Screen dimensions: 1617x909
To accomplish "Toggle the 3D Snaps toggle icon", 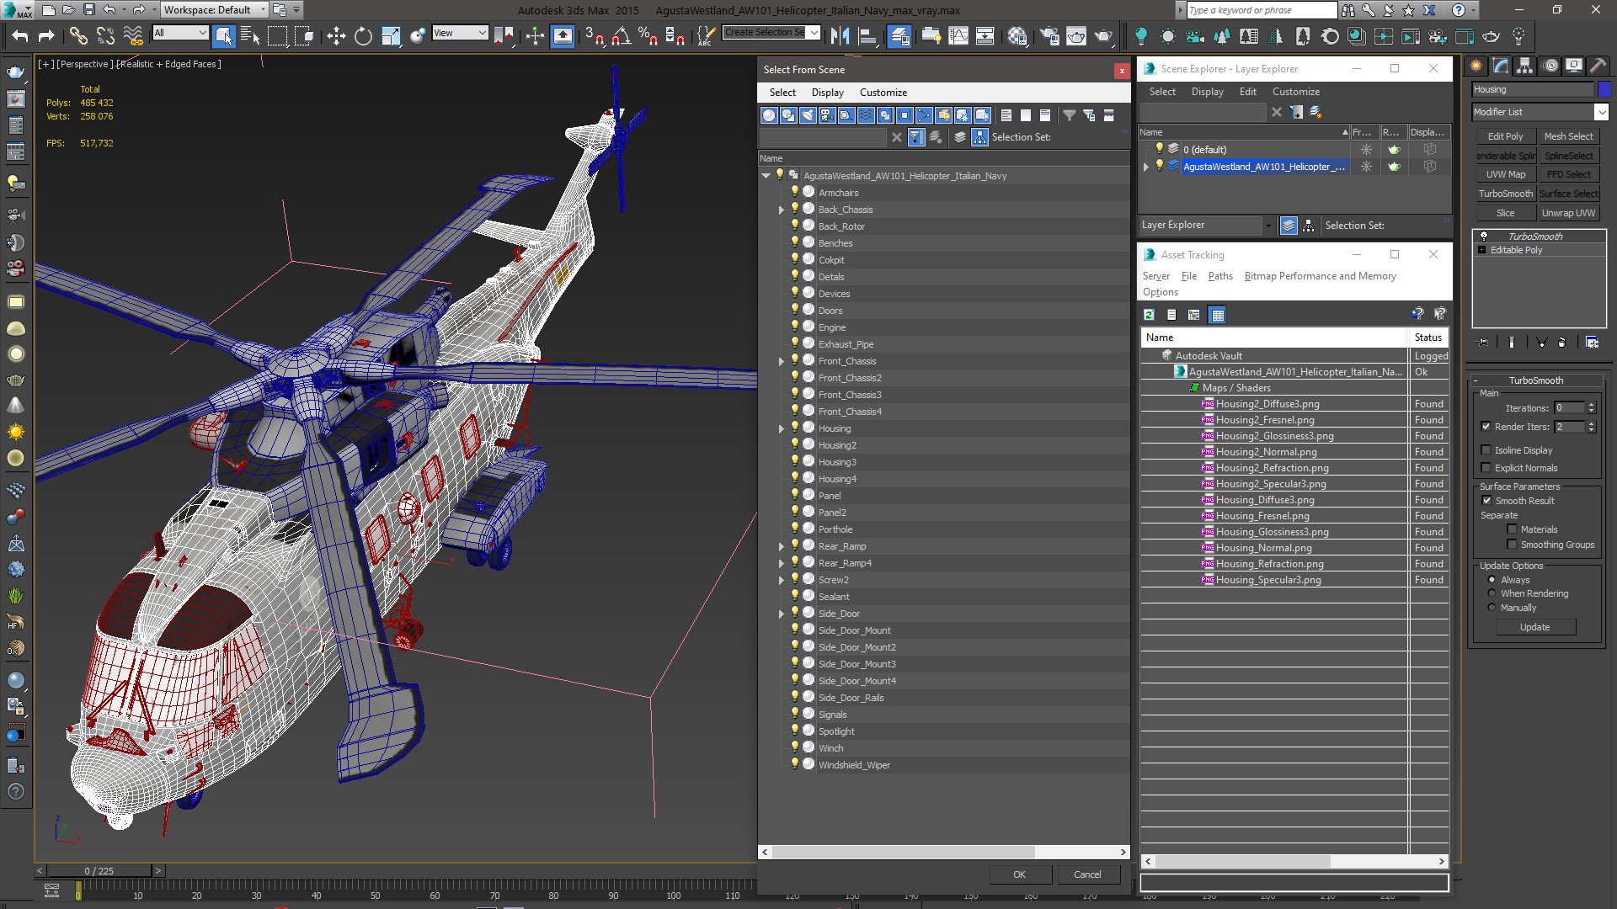I will (594, 35).
